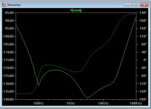Click the -135dB magnitude axis label
The height and width of the screenshot is (109, 151).
8,91
